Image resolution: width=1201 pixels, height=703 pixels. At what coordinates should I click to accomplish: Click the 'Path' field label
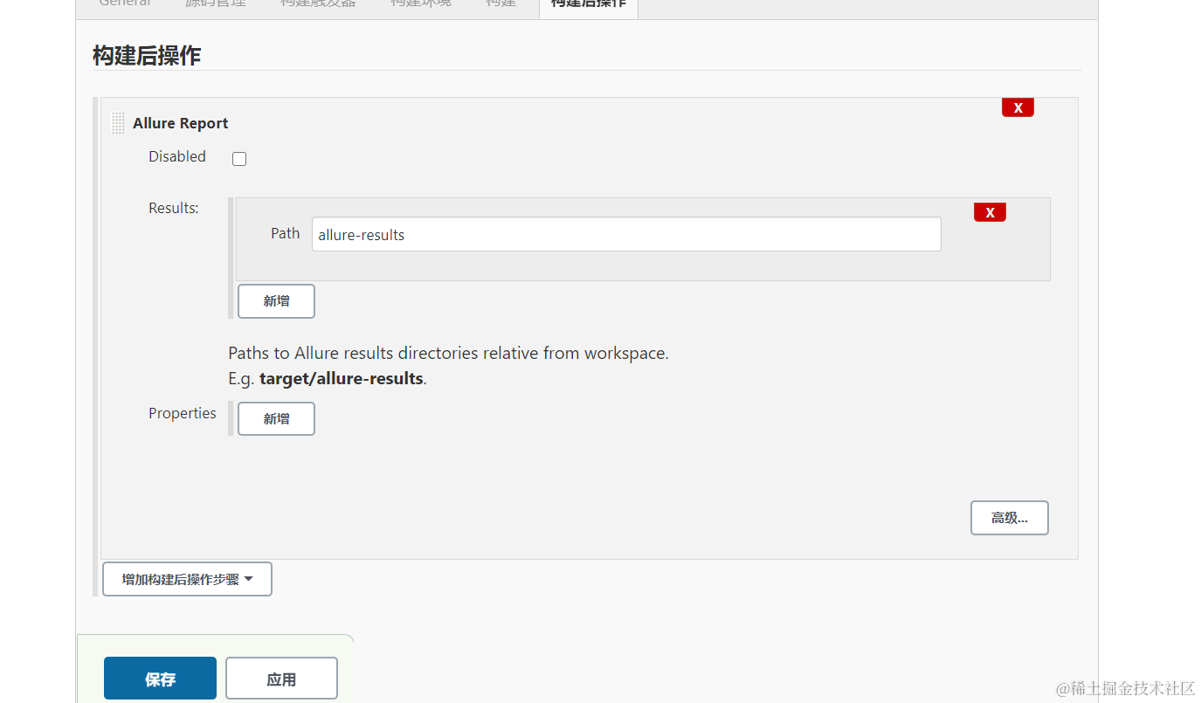(285, 233)
